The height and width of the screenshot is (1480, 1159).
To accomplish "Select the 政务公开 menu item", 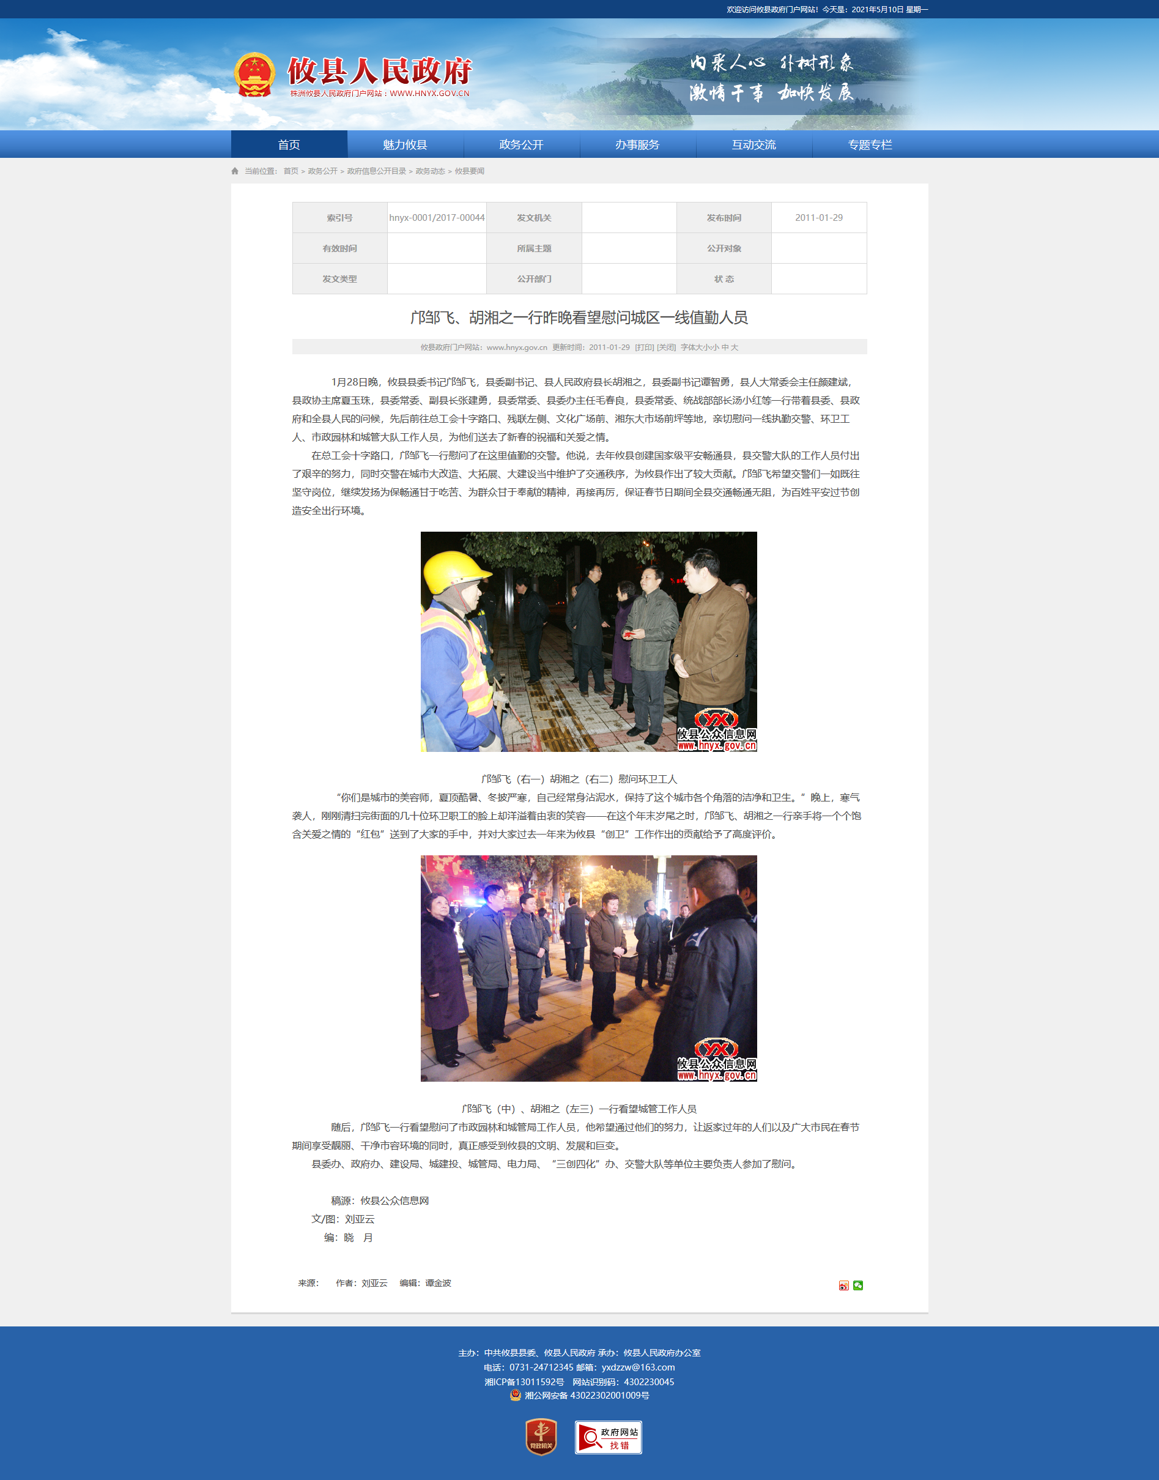I will (521, 144).
